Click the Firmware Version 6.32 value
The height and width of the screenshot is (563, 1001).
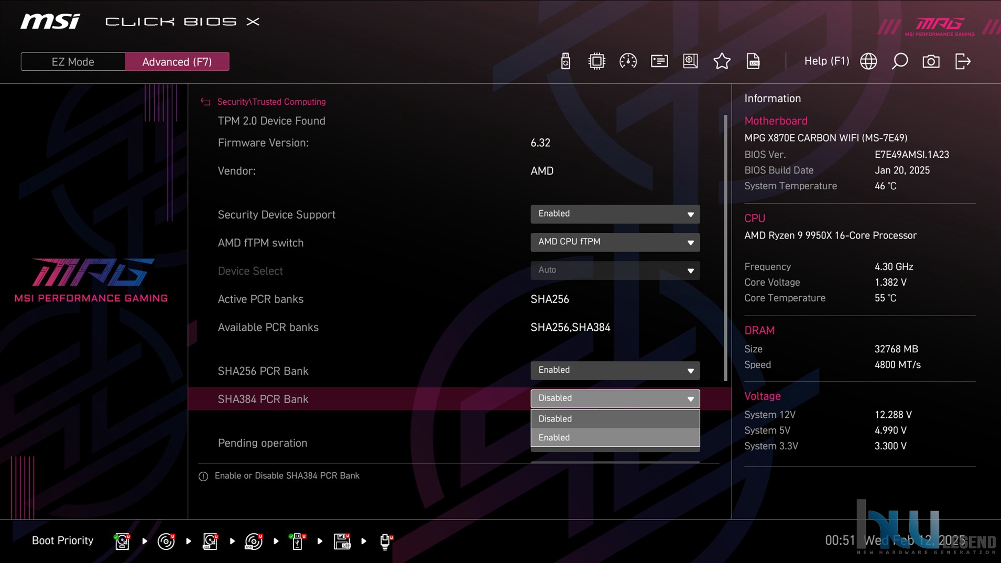[x=540, y=143]
